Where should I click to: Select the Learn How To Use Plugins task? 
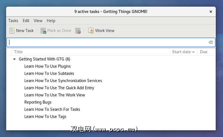point(48,66)
